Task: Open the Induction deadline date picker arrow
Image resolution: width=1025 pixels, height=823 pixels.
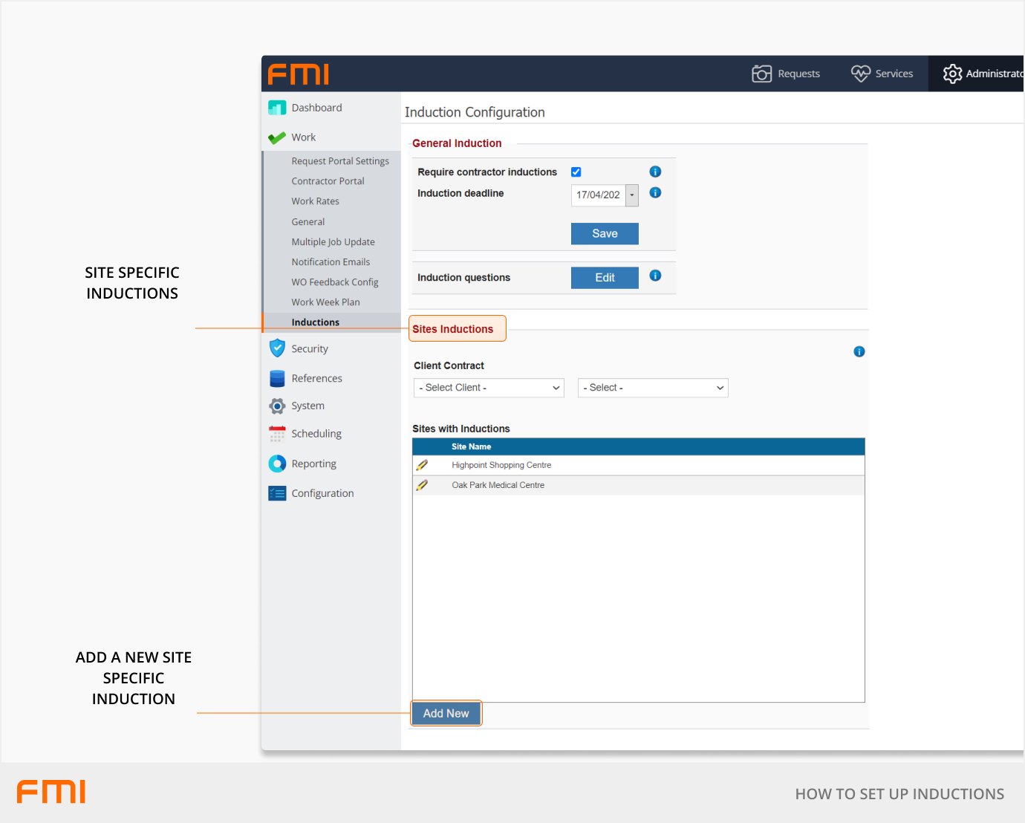Action: (632, 195)
